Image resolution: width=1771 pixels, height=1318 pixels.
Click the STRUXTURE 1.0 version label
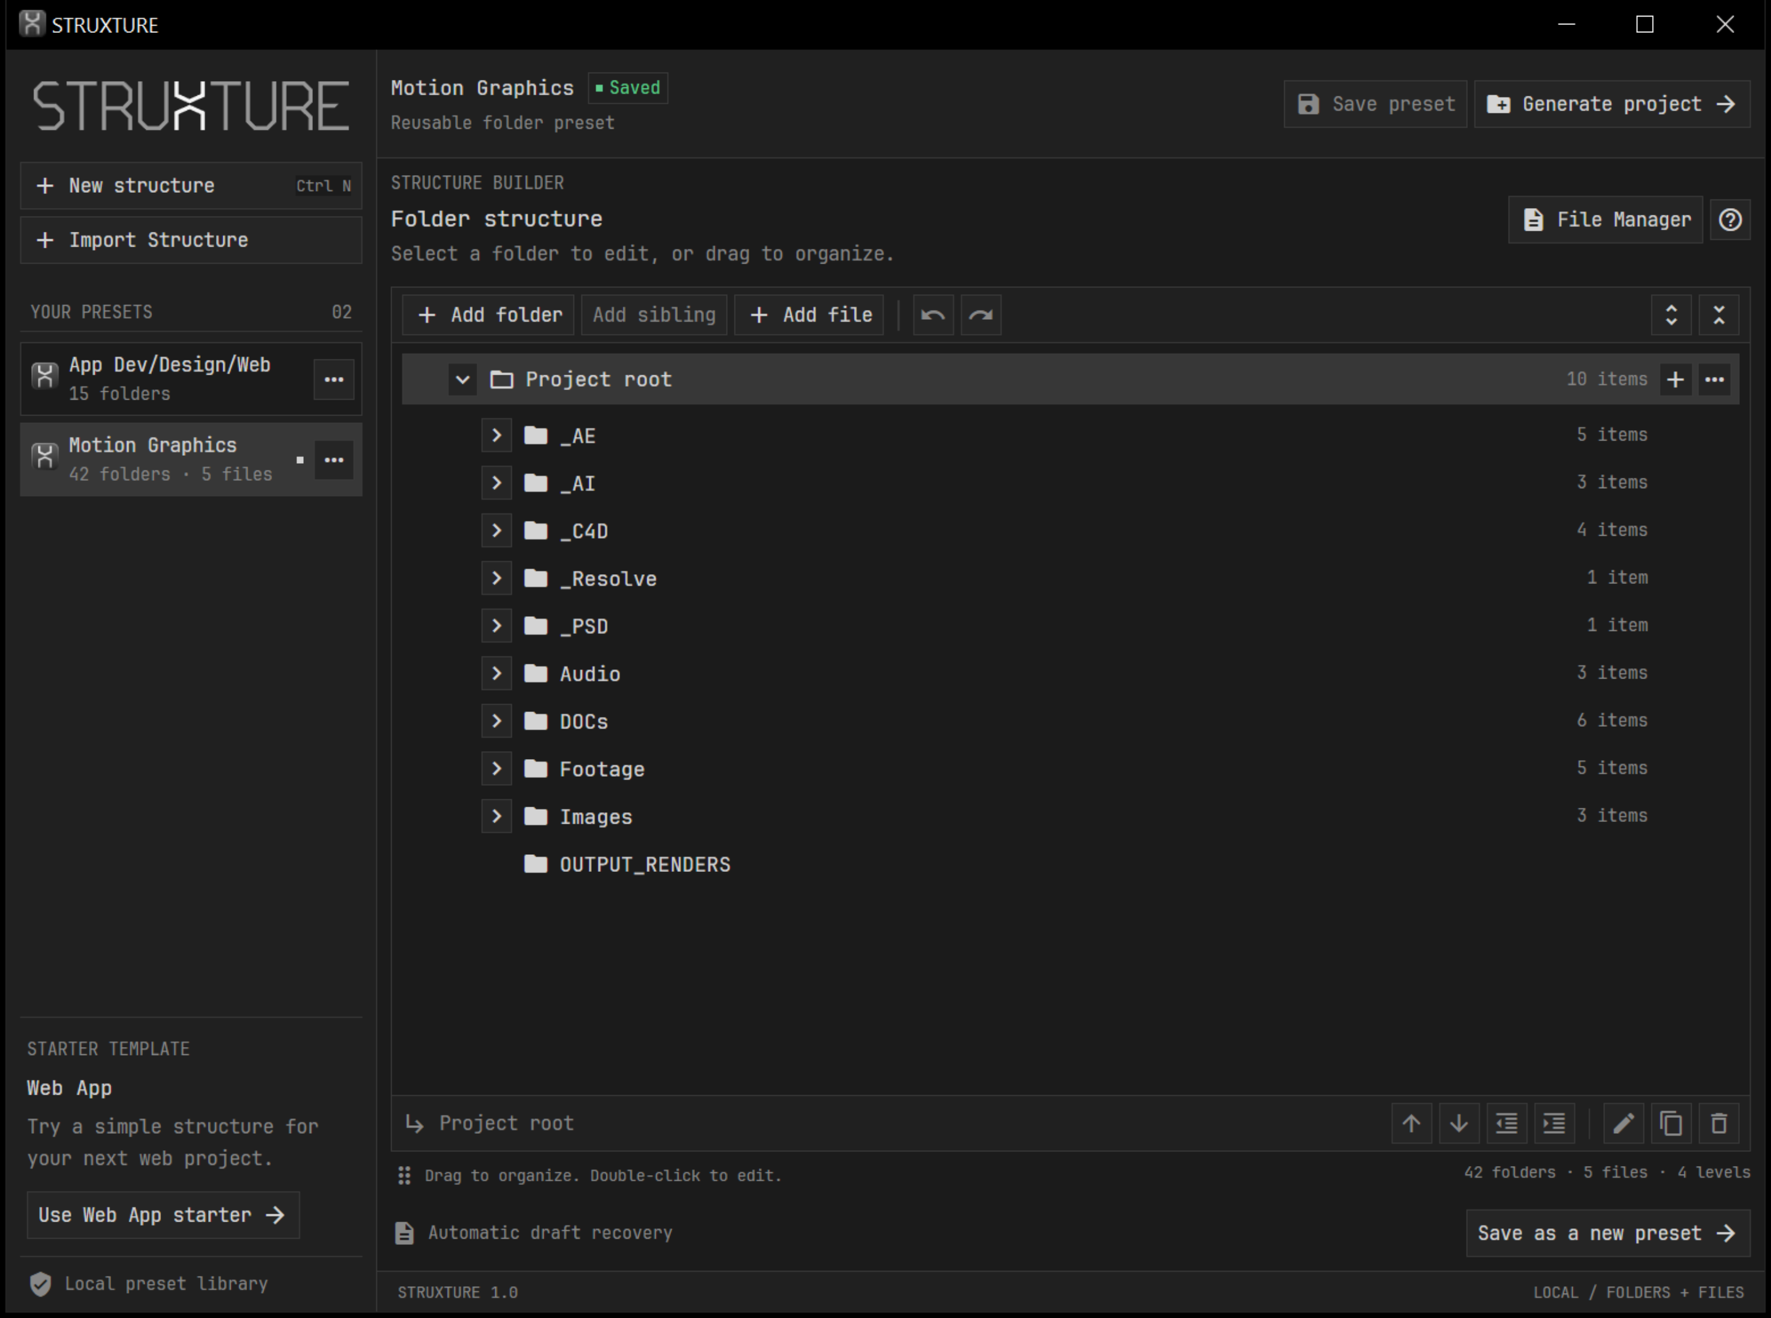[457, 1292]
